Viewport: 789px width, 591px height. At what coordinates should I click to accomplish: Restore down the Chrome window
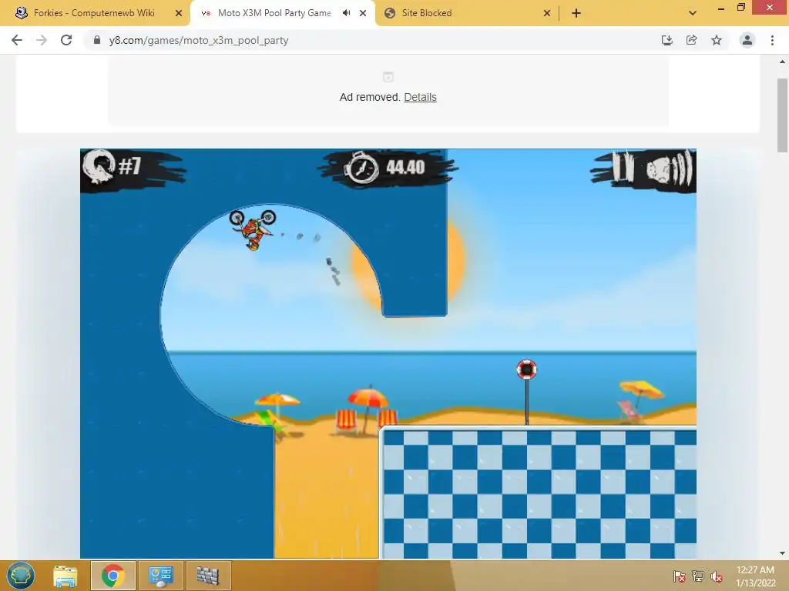tap(741, 8)
